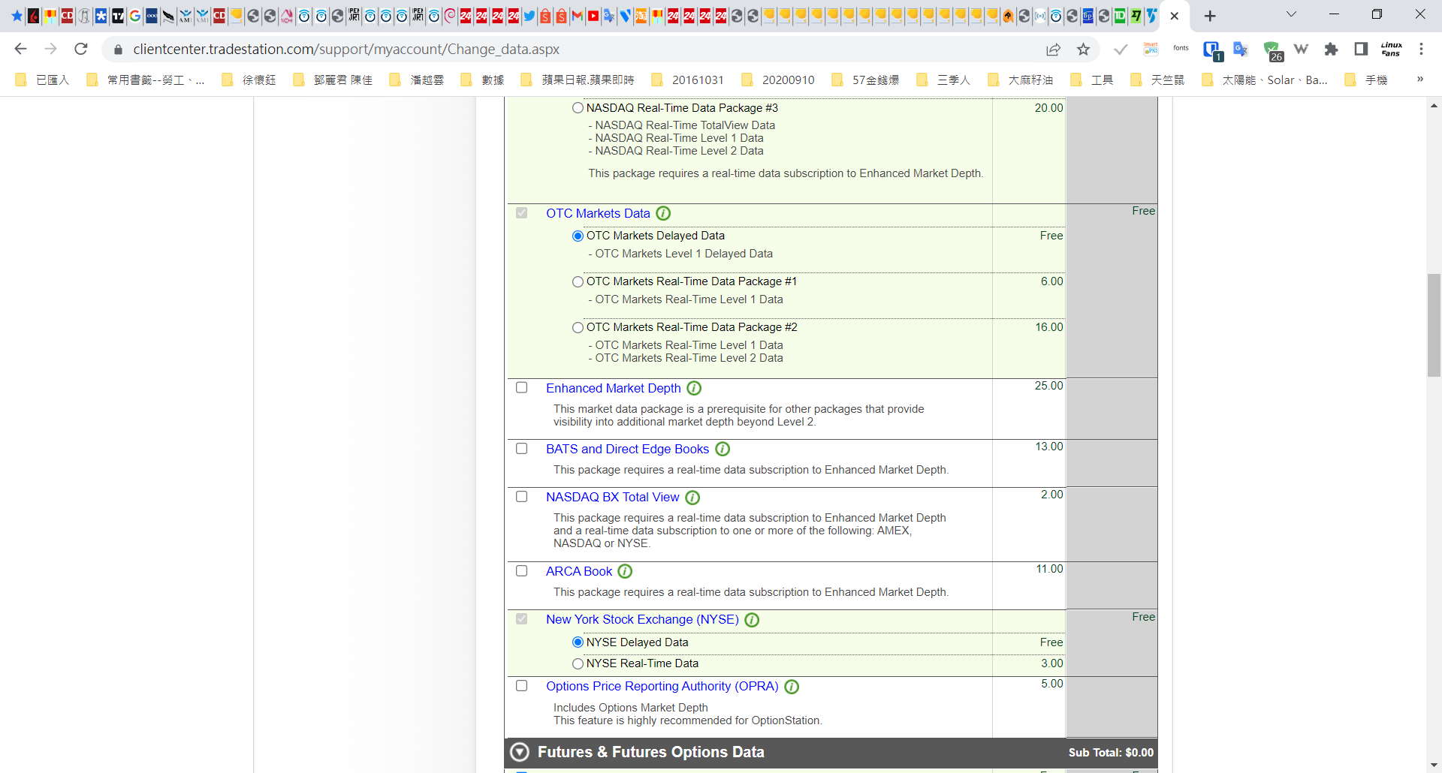Click the ARCA Book info icon
1442x773 pixels.
(x=625, y=572)
